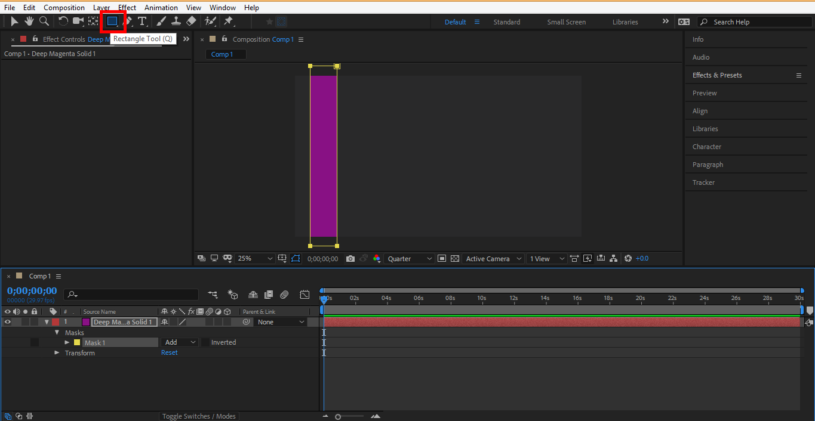Image resolution: width=815 pixels, height=421 pixels.
Task: Select the Eraser tool
Action: pyautogui.click(x=191, y=21)
